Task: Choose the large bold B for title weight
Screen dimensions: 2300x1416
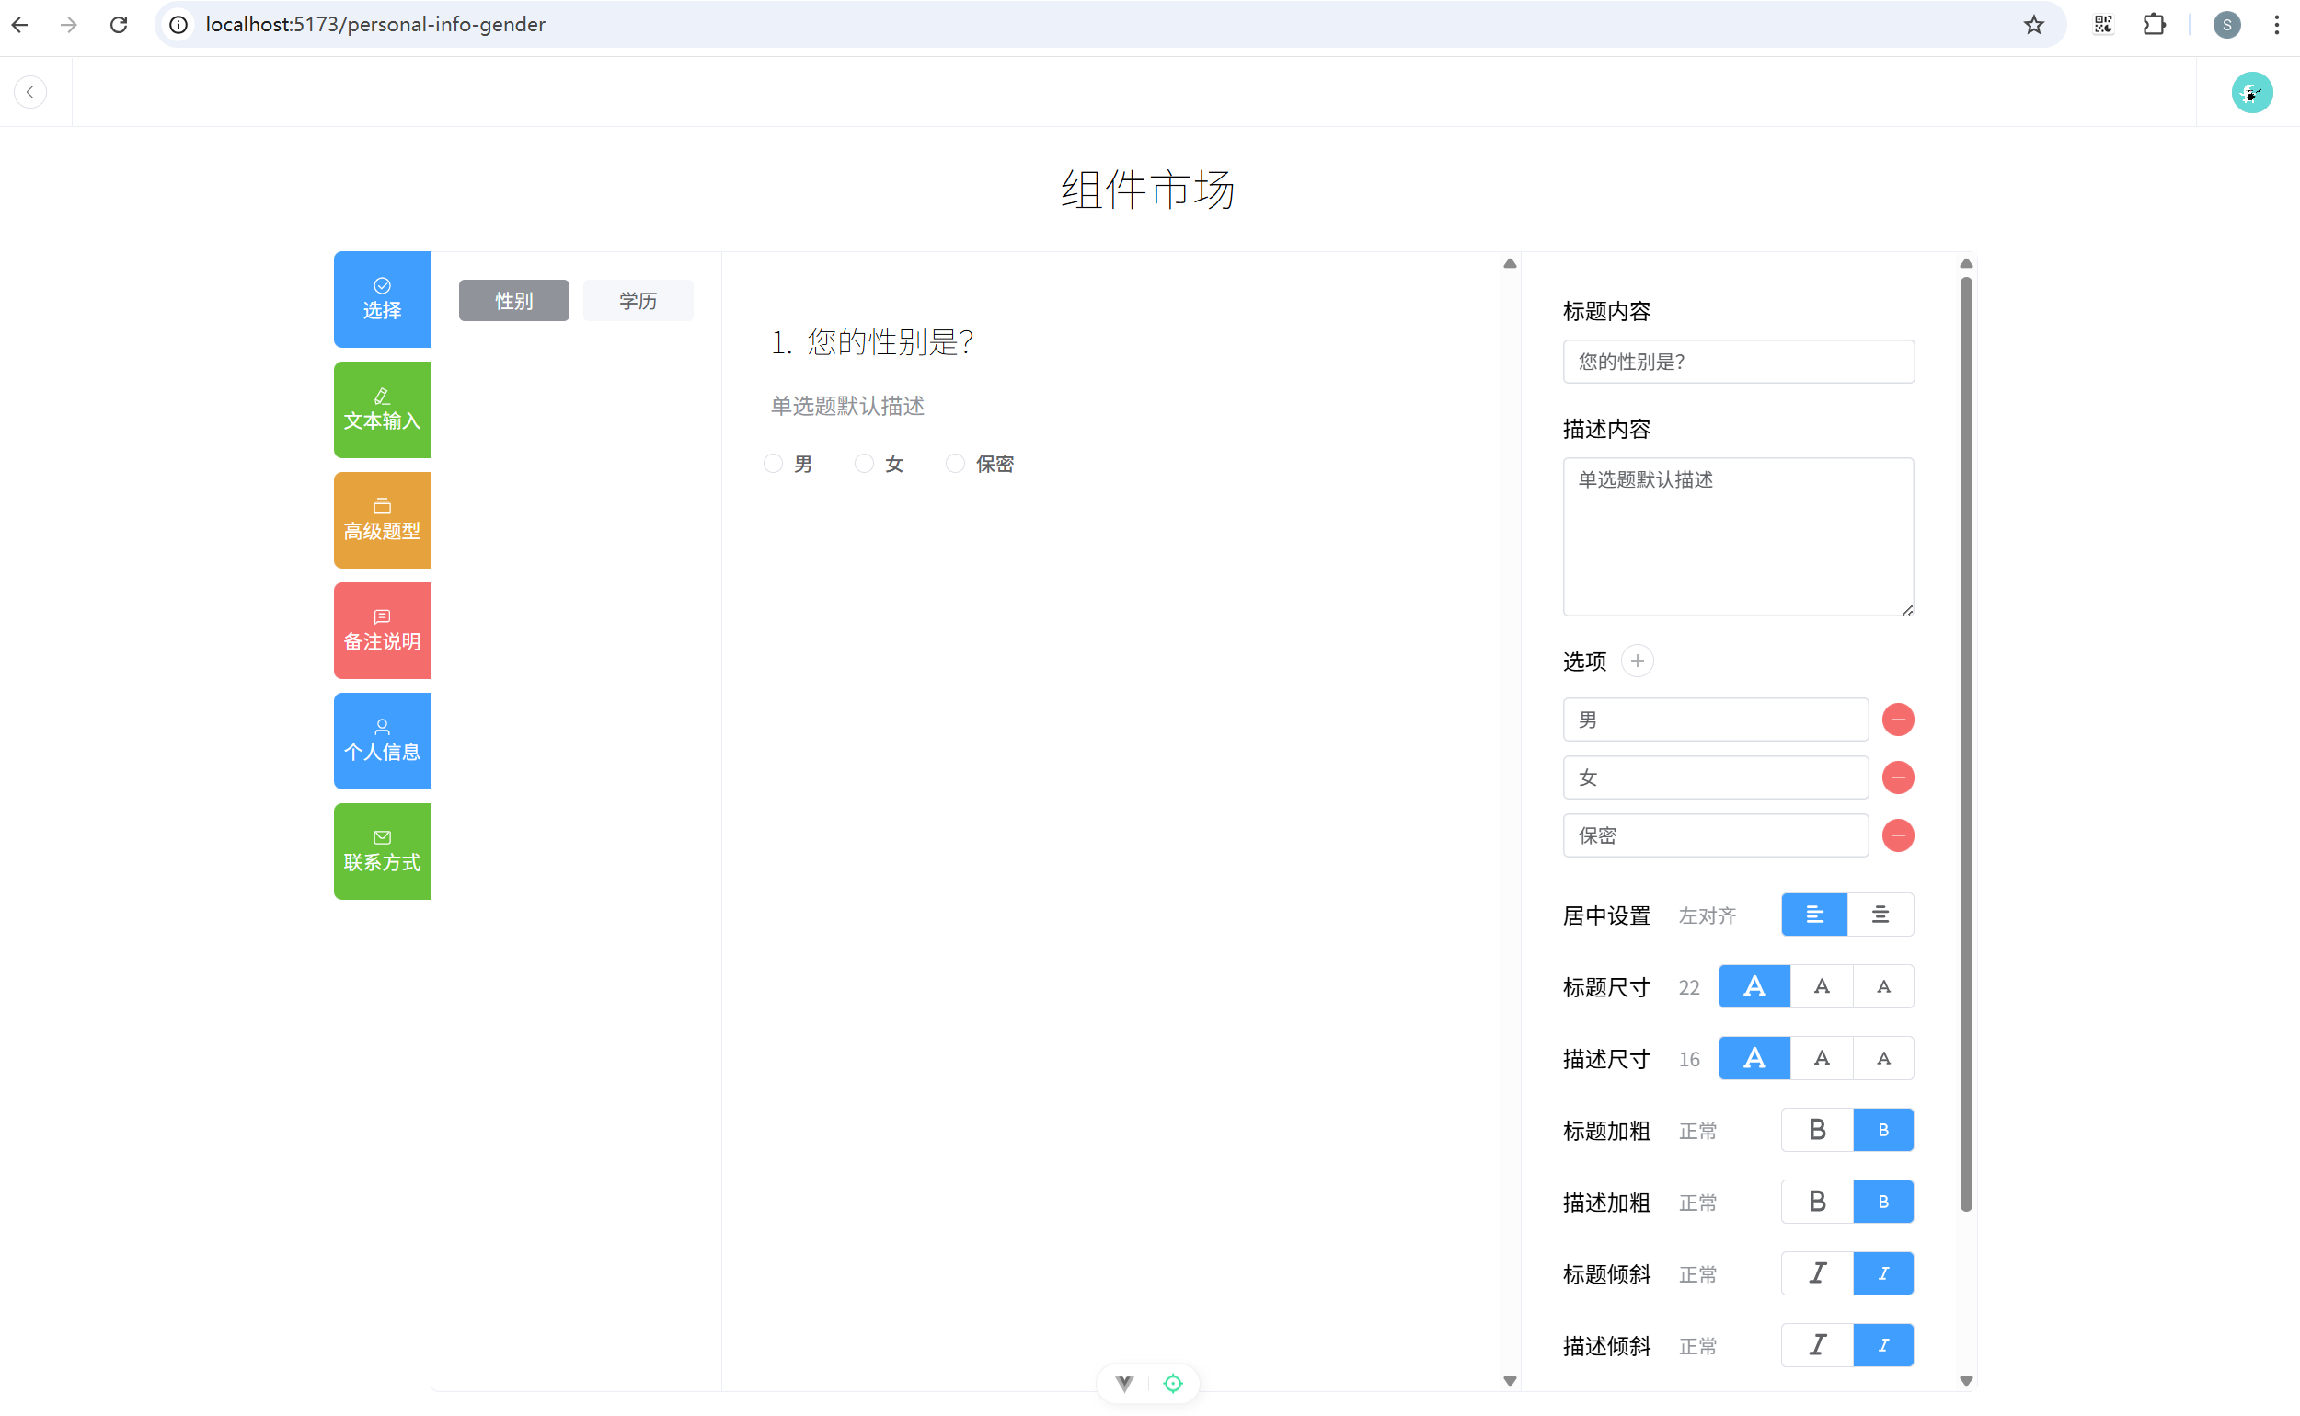Action: pyautogui.click(x=1817, y=1131)
